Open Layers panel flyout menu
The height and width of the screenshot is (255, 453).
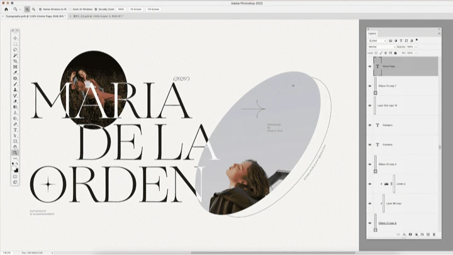(x=439, y=33)
